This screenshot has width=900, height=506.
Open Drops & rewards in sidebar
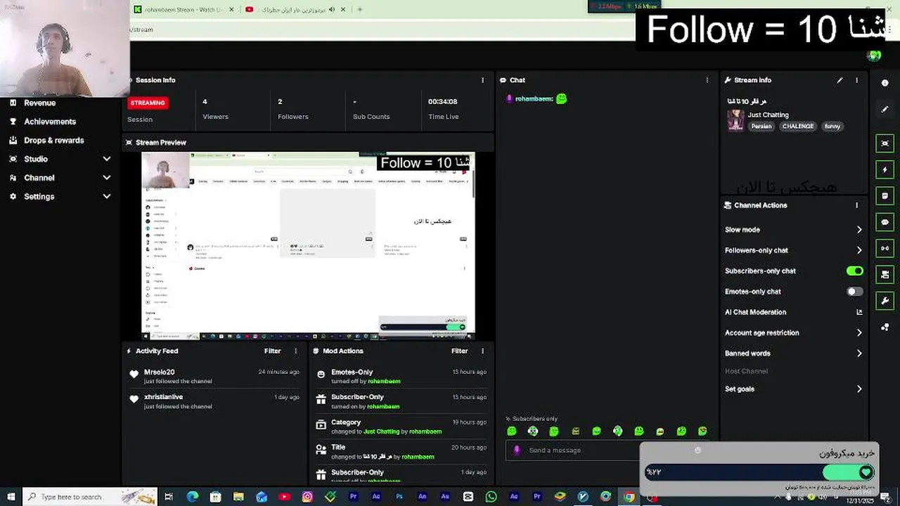[53, 140]
